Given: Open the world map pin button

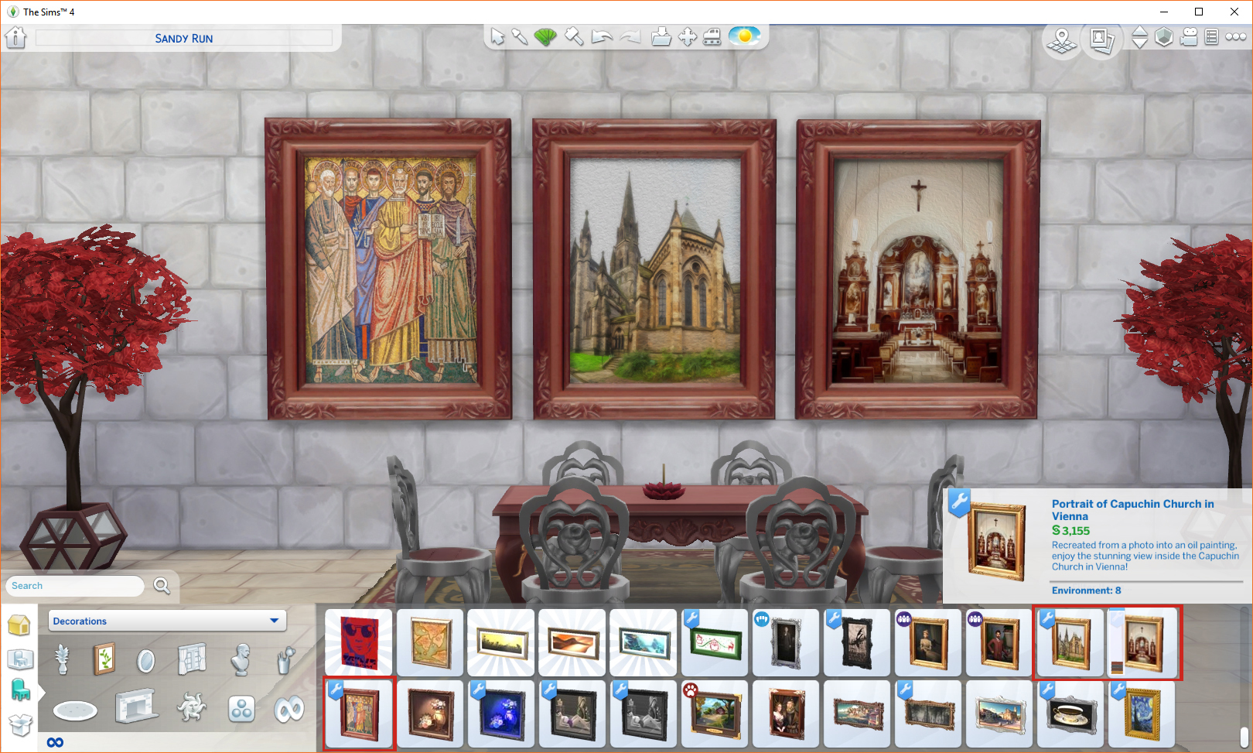Looking at the screenshot, I should coord(1062,40).
